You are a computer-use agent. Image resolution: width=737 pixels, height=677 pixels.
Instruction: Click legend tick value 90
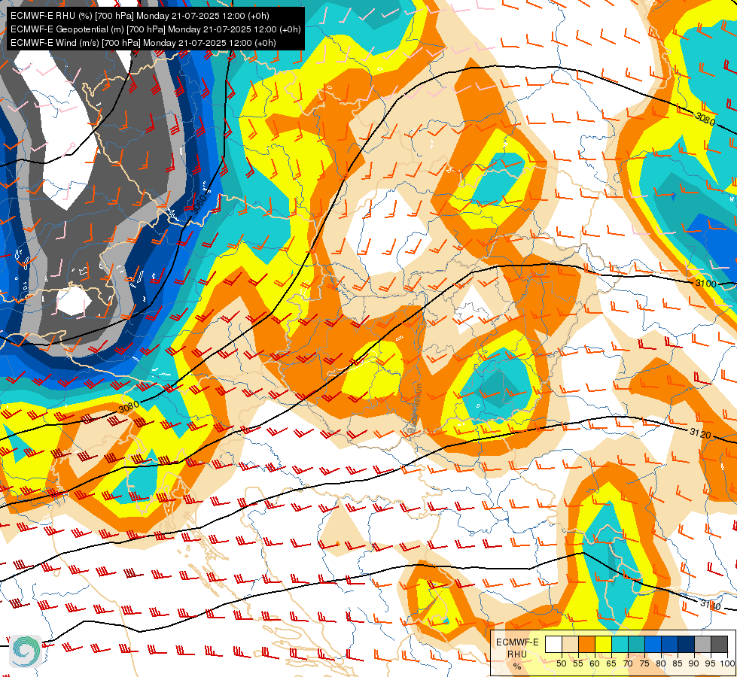pyautogui.click(x=694, y=664)
